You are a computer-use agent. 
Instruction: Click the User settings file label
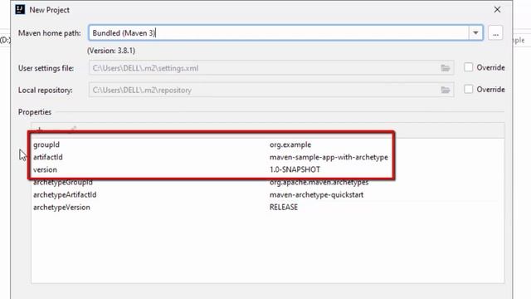(46, 68)
